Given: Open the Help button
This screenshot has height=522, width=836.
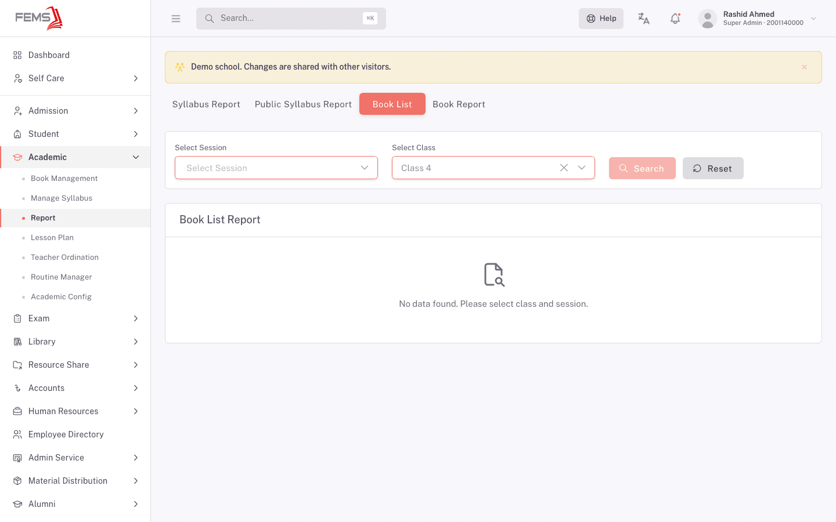Looking at the screenshot, I should (x=601, y=19).
